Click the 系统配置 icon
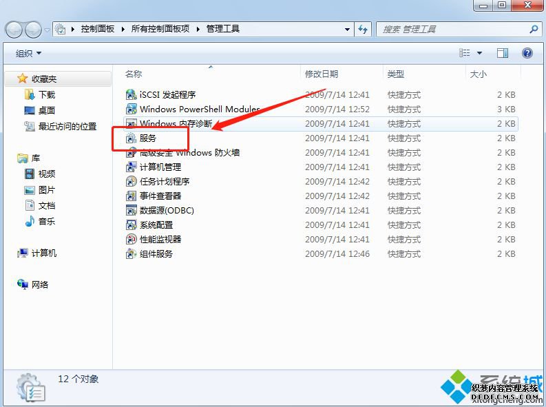546x407 pixels. (131, 225)
